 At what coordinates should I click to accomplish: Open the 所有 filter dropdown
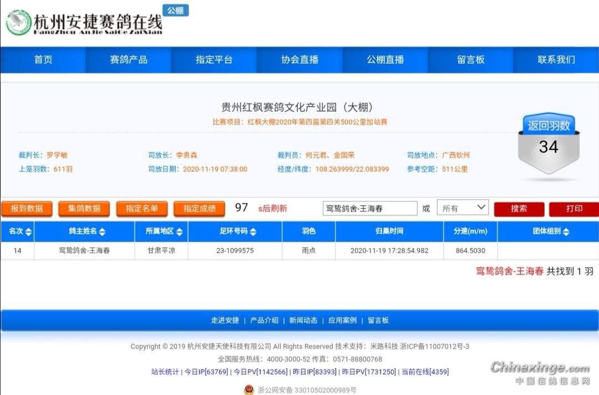[463, 208]
